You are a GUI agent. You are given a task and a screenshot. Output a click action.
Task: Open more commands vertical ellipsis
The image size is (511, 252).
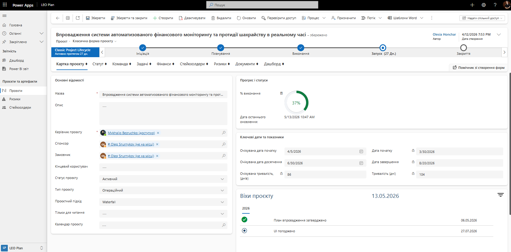click(x=432, y=18)
